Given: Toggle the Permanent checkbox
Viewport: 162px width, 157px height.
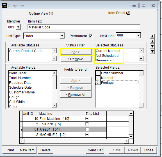Looking at the screenshot, I should pos(91,36).
